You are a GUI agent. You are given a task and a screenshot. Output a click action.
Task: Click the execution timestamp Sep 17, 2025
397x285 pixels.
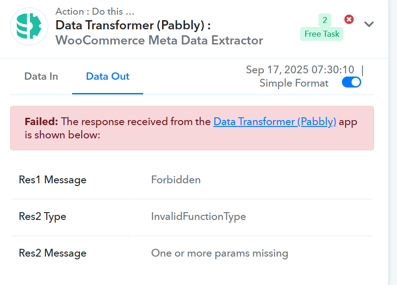coord(300,70)
